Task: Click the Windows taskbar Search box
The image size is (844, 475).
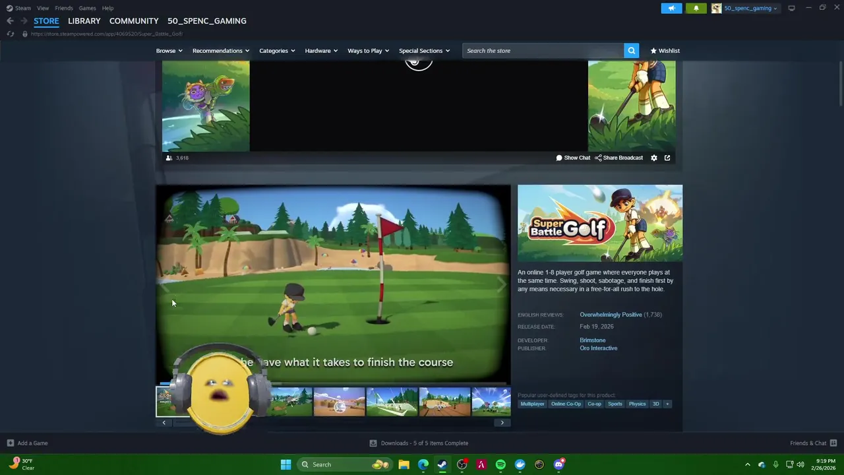Action: click(x=344, y=464)
